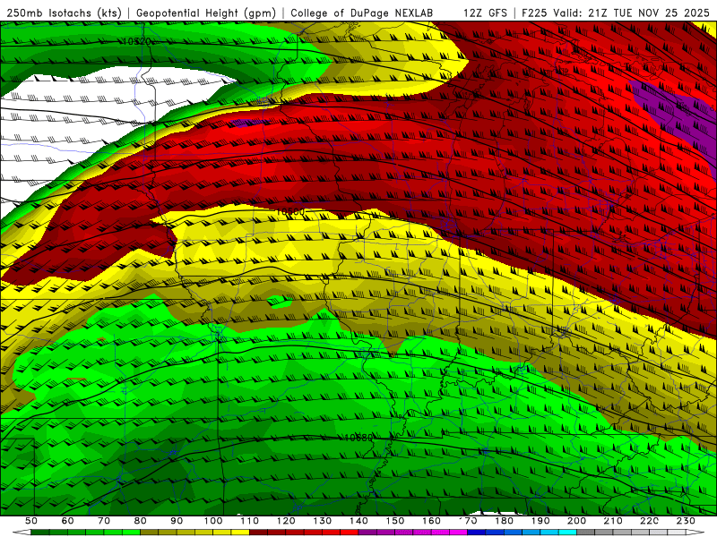Click the 10320 height contour label
Screen dimensions: 717x537
(137, 41)
